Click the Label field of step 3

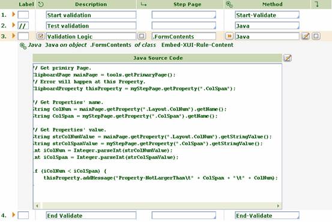tap(23, 36)
